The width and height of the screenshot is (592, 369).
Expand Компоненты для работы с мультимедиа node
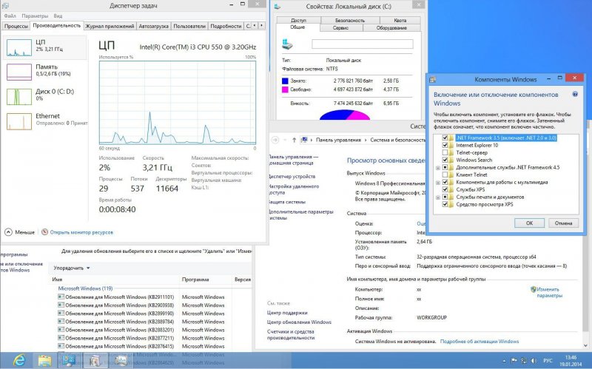(438, 183)
